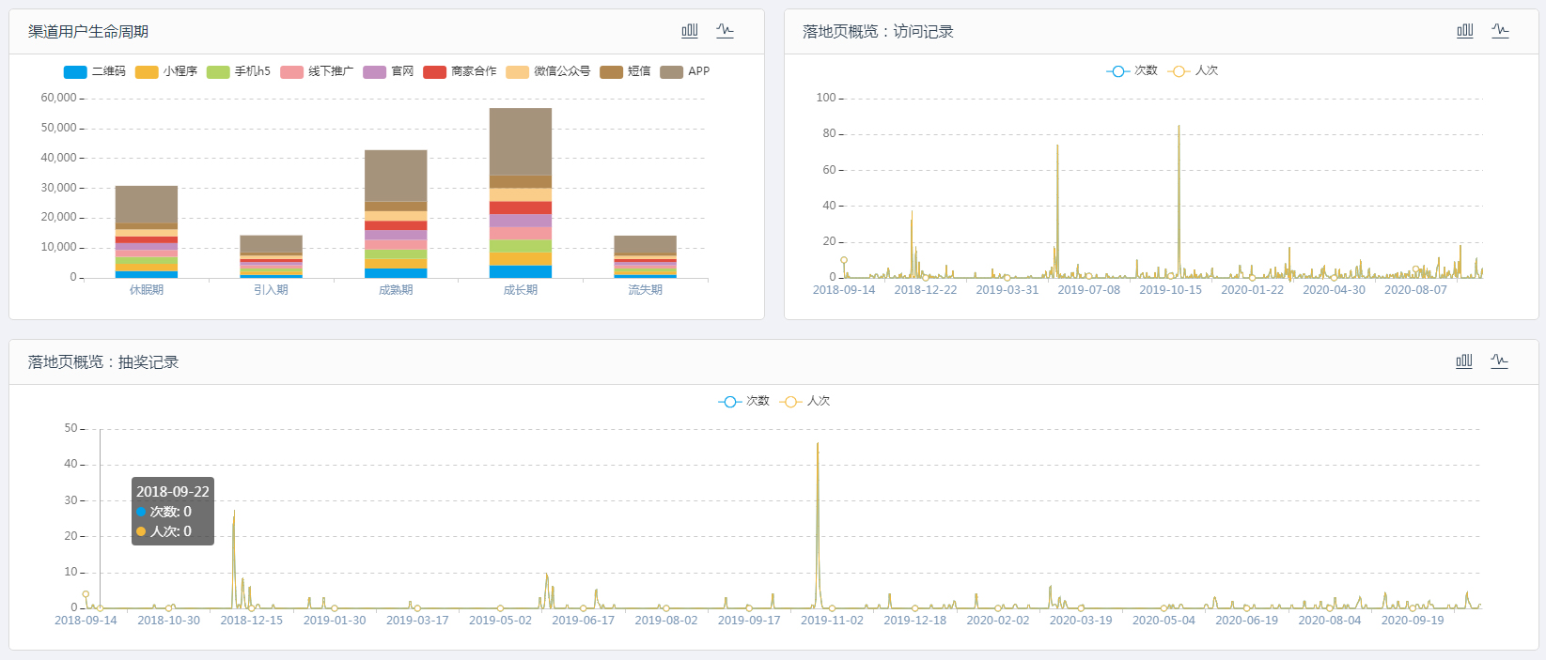1546x660 pixels.
Task: Toggle the 微信公众号 legend item
Action: pyautogui.click(x=549, y=71)
